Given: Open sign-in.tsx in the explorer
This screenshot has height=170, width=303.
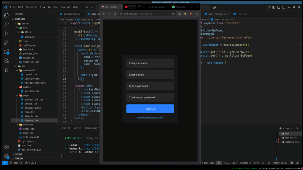Looking at the screenshot, I should (x=31, y=116).
